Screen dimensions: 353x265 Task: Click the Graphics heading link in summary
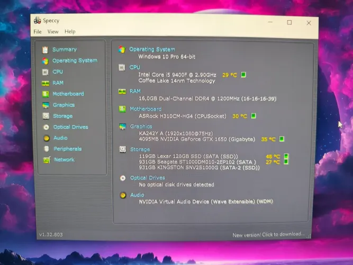pos(141,127)
